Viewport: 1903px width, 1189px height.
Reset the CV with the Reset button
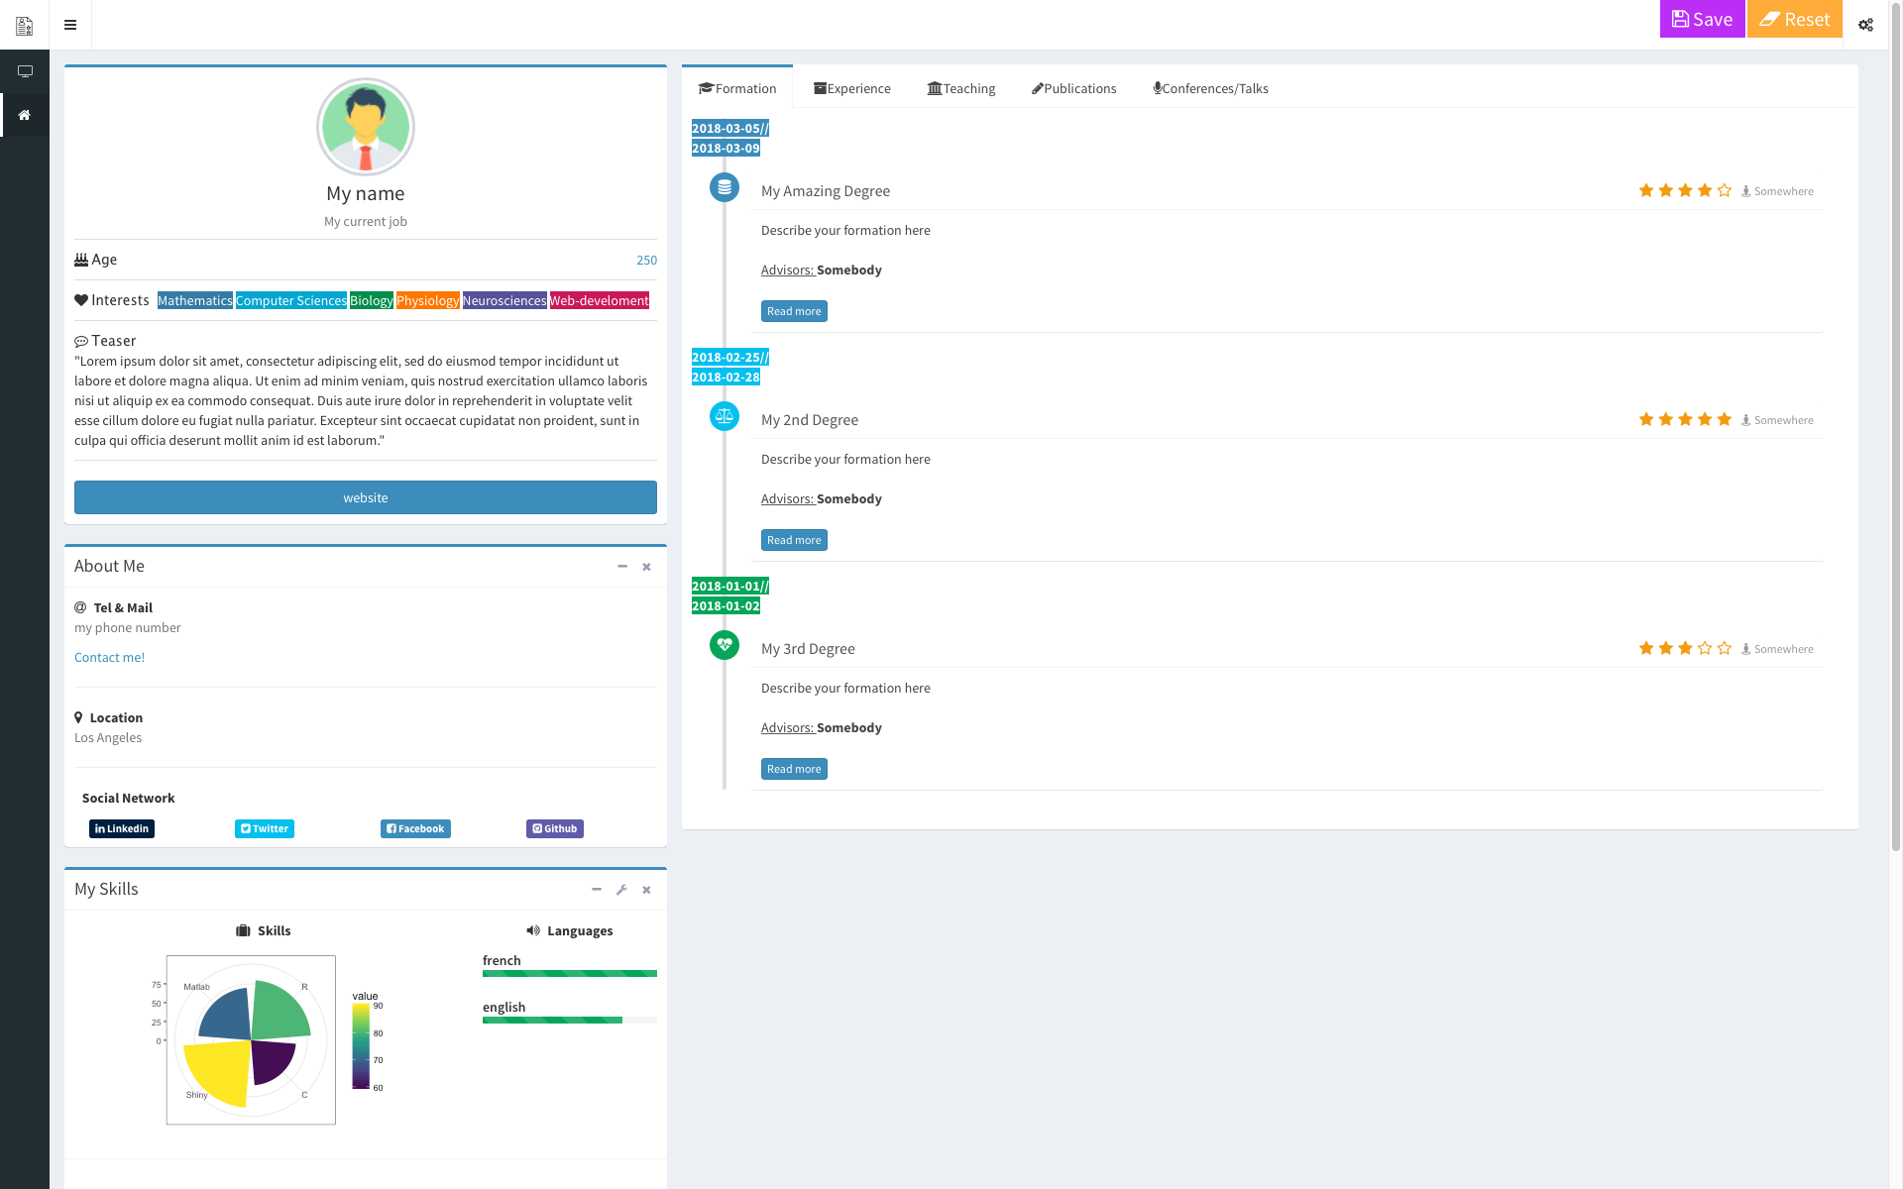pos(1794,19)
